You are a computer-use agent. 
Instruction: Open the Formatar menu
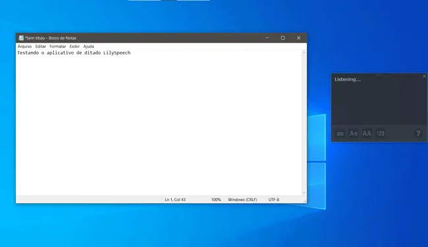[x=57, y=47]
